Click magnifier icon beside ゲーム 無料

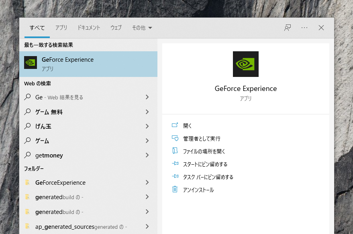[27, 112]
